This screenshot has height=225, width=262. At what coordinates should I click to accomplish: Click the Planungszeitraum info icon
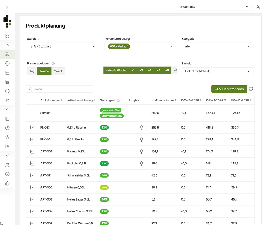tap(54, 64)
